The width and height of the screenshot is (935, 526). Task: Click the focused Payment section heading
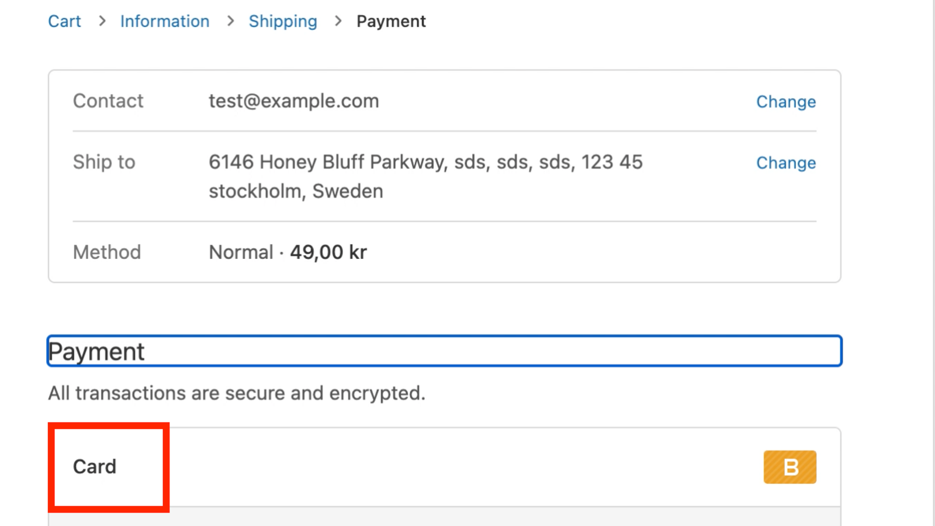[444, 351]
